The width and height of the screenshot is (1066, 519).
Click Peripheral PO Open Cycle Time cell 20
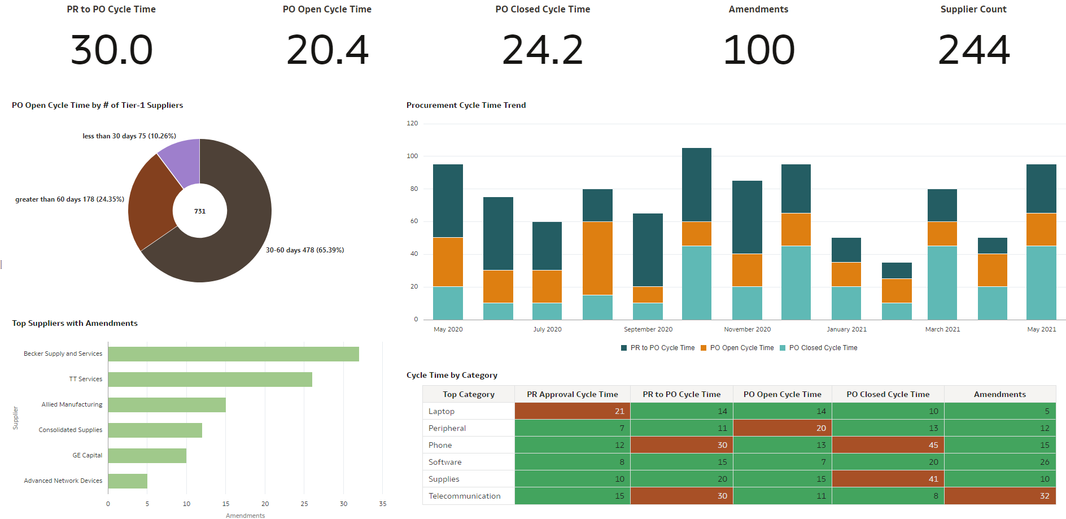point(783,428)
